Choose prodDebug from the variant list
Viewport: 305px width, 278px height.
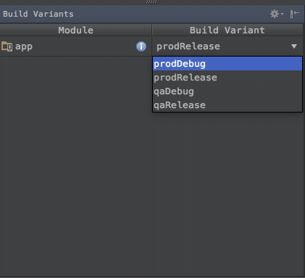point(227,64)
